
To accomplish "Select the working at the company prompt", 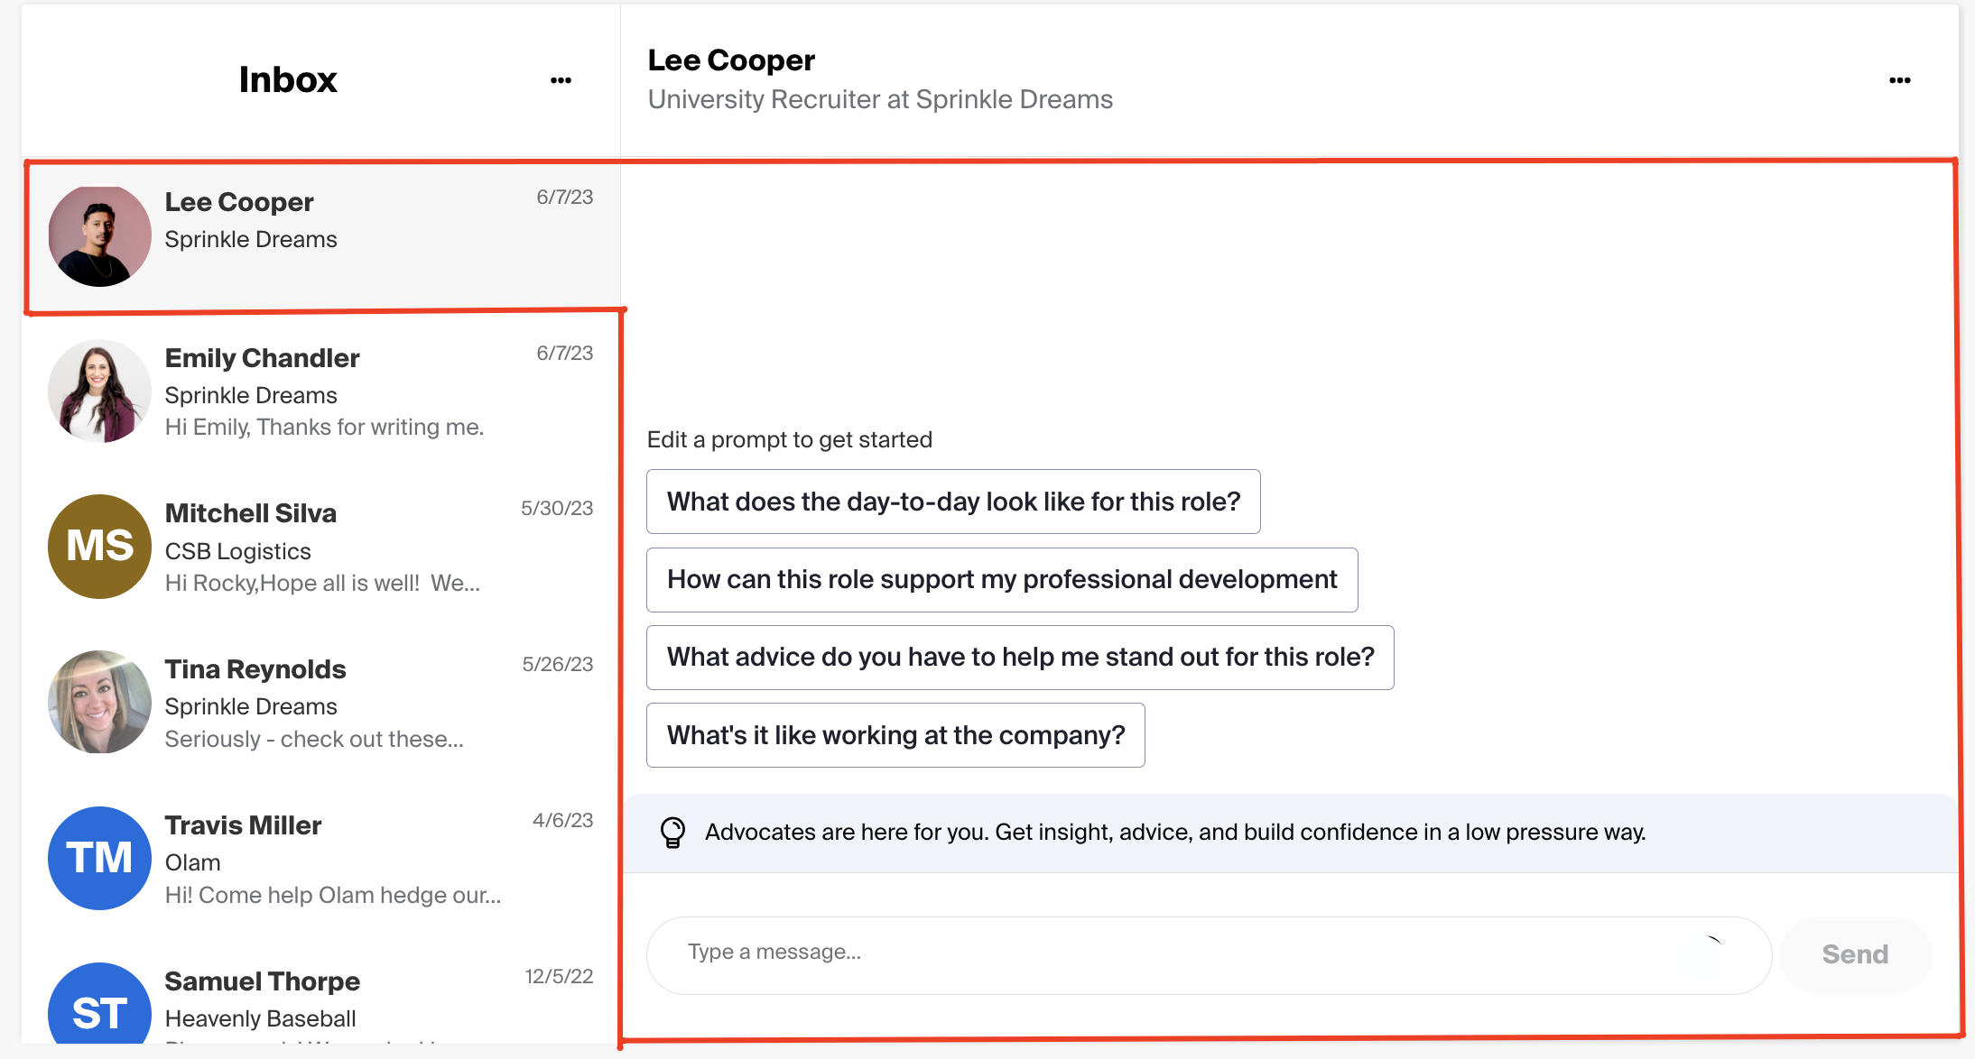I will coord(895,734).
